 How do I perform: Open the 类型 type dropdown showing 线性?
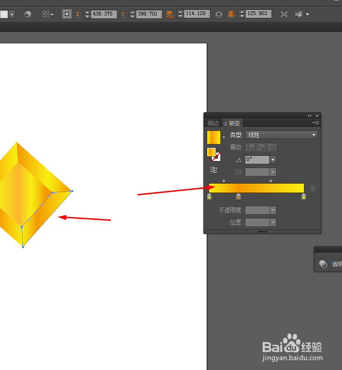click(x=281, y=135)
